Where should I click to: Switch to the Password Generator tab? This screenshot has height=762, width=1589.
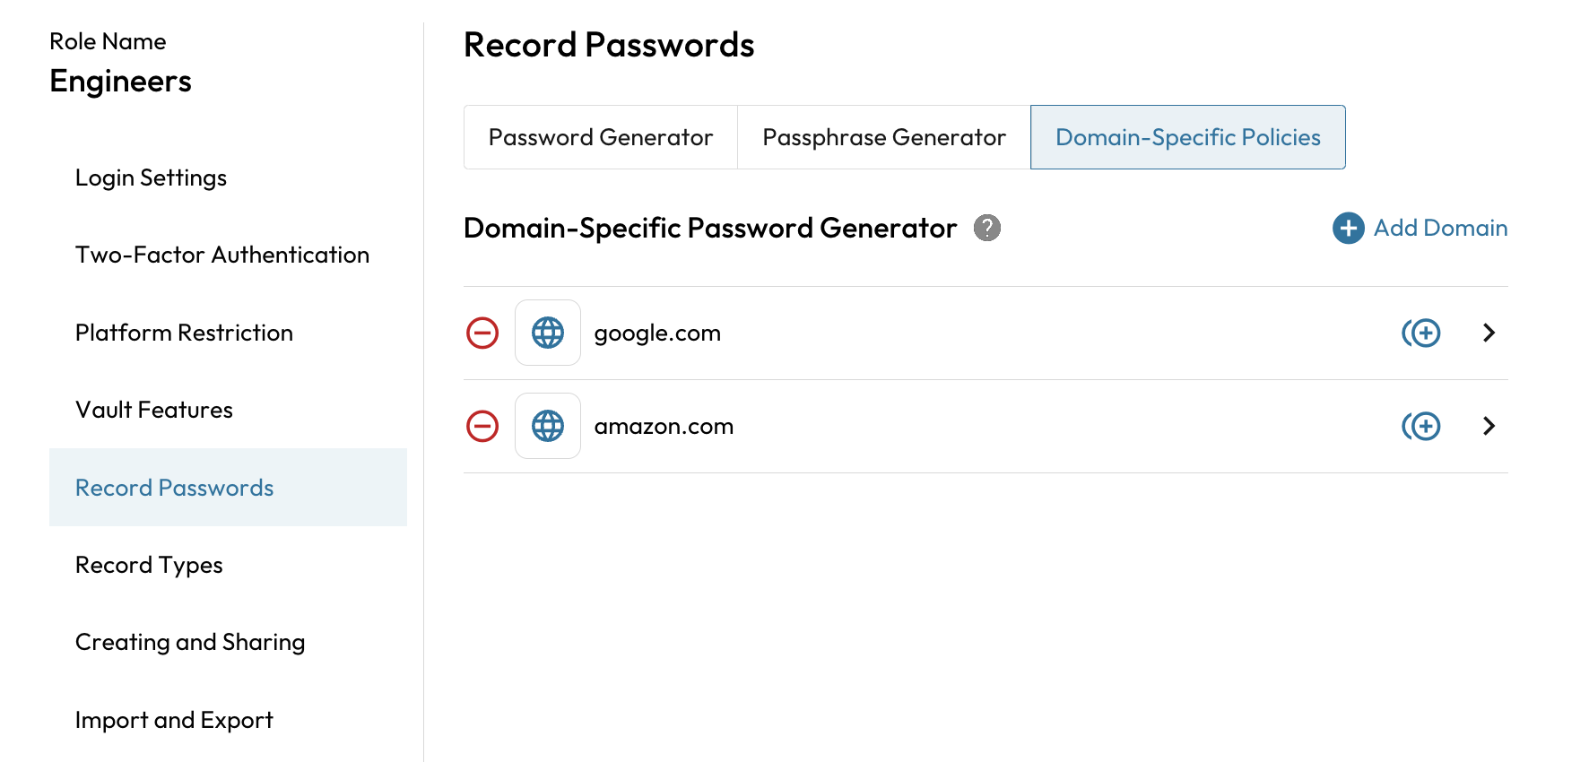[x=600, y=137]
